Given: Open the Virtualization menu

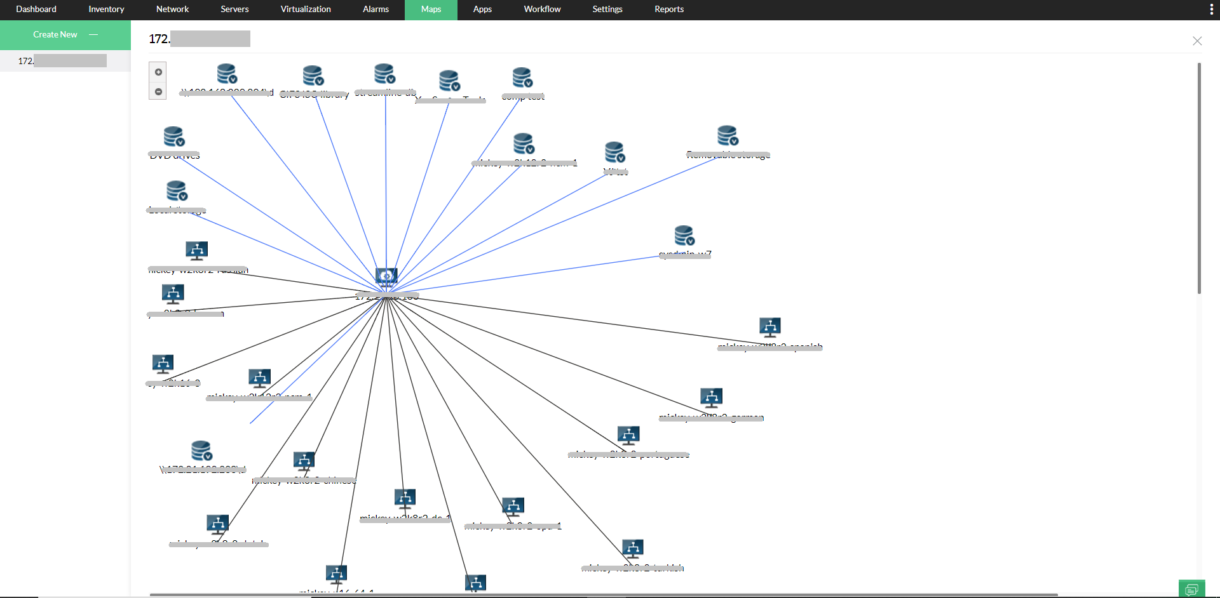Looking at the screenshot, I should 305,10.
